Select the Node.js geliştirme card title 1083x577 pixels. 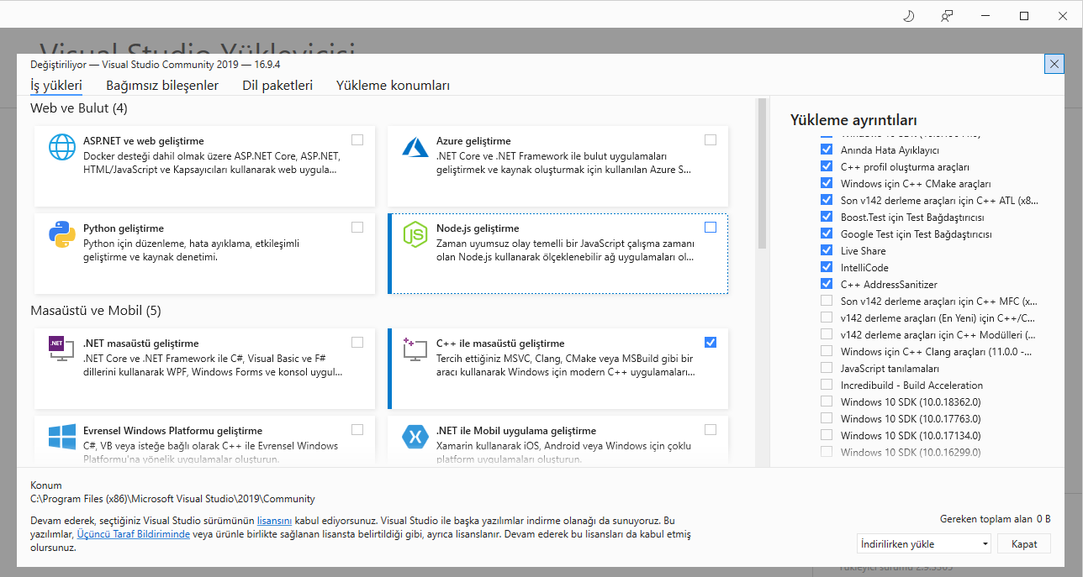[x=478, y=228]
